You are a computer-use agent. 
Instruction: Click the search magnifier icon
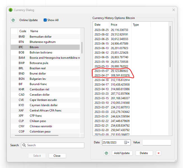tap(24, 145)
